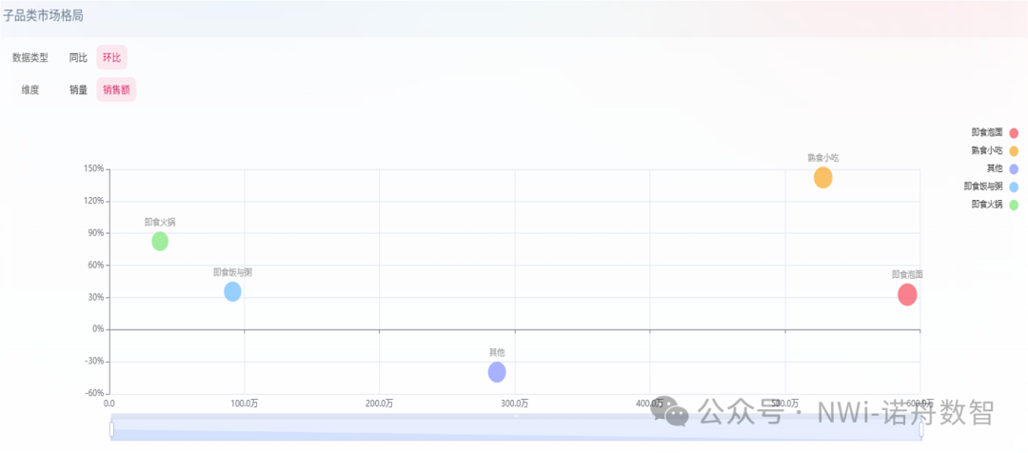Click right handle of the zoom slider
The image size is (1028, 453).
click(x=920, y=430)
